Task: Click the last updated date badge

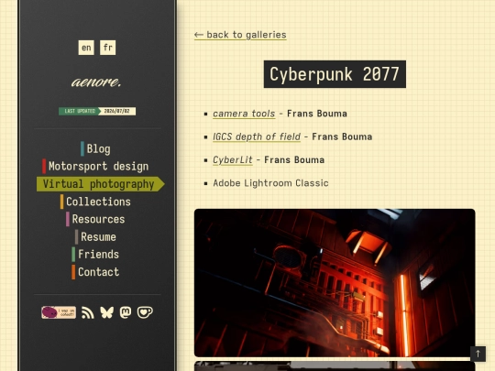Action: [97, 111]
